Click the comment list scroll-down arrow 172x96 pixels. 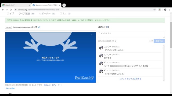pos(164,80)
